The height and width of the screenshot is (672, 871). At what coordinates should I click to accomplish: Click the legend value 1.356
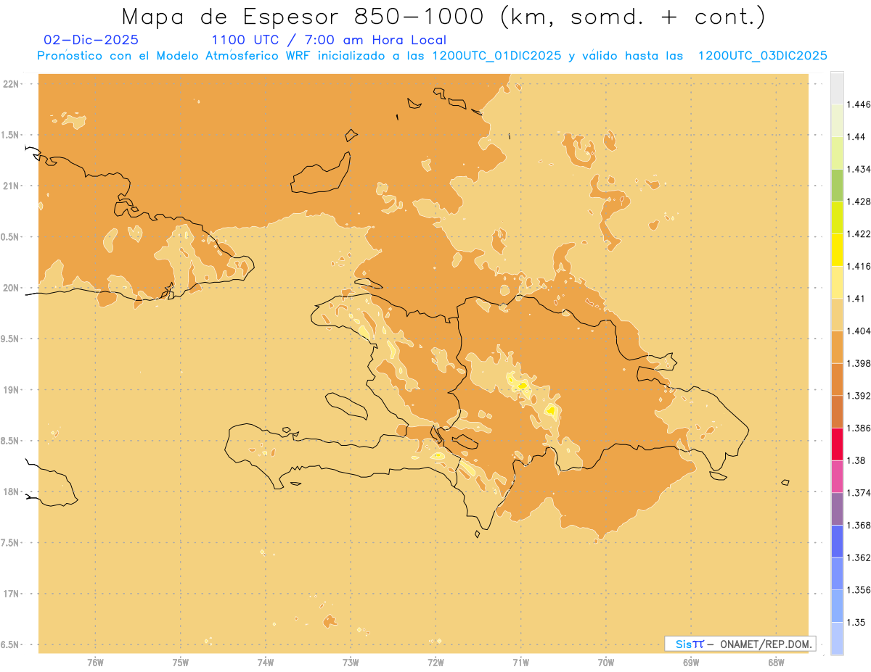859,590
